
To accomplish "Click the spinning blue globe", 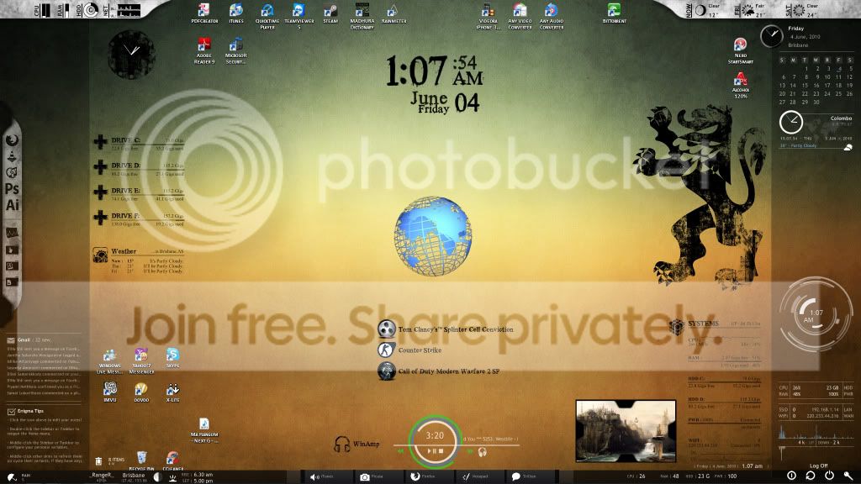I will 433,236.
